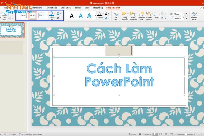Open the Slide Show tab
The image size is (204, 136).
[66, 8]
